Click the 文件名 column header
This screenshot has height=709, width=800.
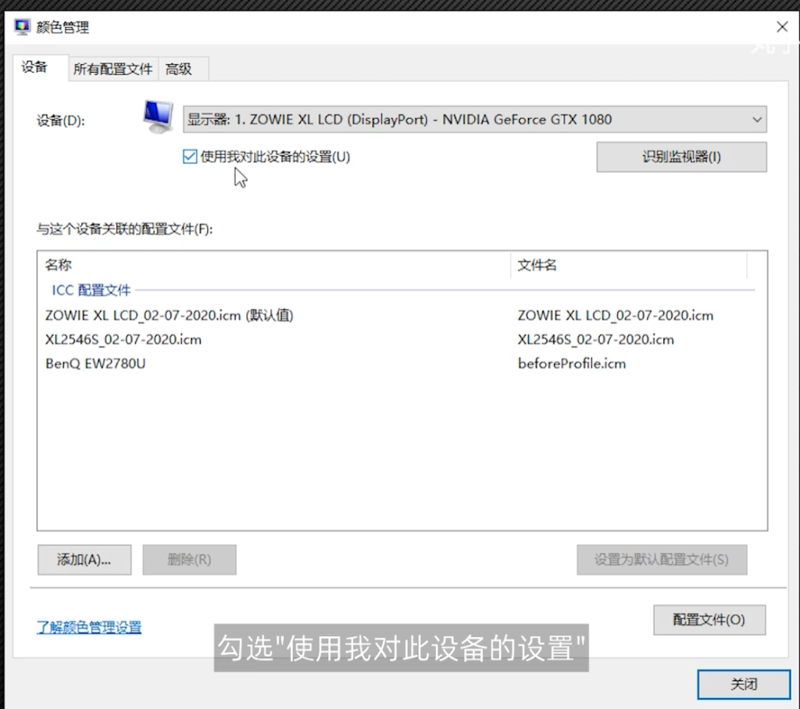click(x=629, y=265)
